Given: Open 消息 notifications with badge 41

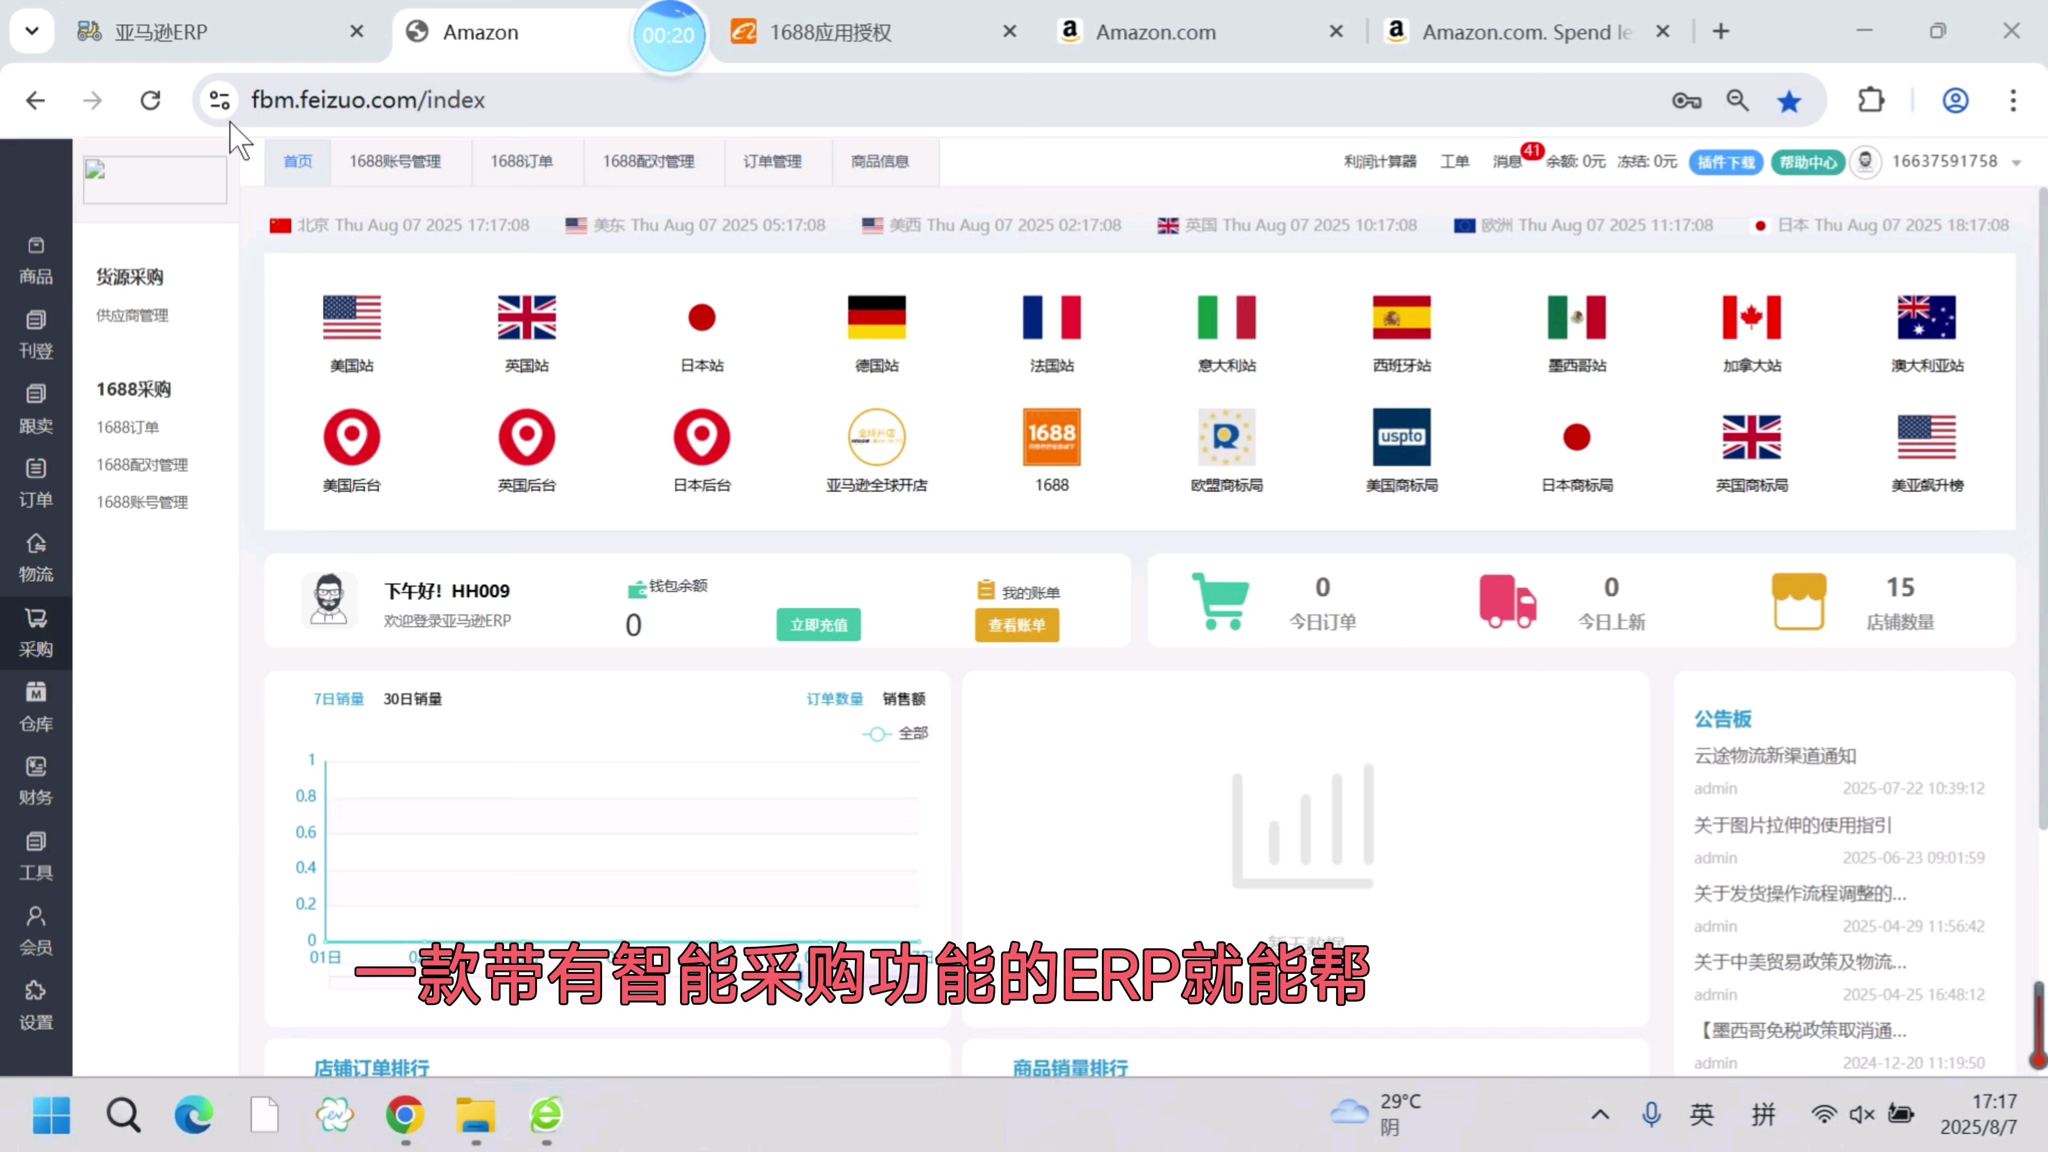Looking at the screenshot, I should tap(1507, 162).
